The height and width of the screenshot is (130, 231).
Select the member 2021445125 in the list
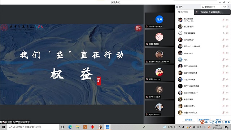[192, 47]
